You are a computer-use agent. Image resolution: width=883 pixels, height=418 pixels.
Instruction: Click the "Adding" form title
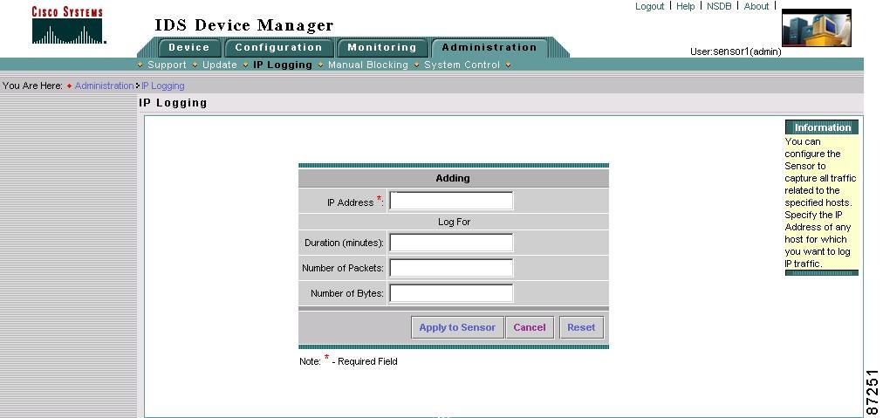[x=453, y=178]
